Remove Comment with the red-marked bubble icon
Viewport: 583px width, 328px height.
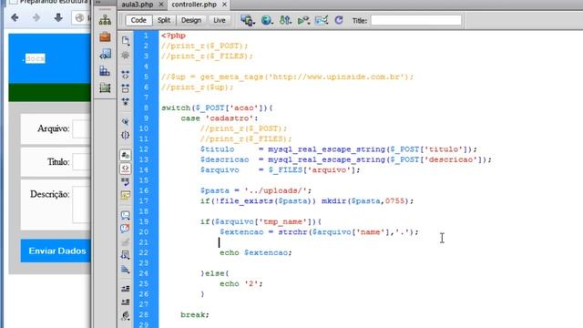tap(126, 228)
